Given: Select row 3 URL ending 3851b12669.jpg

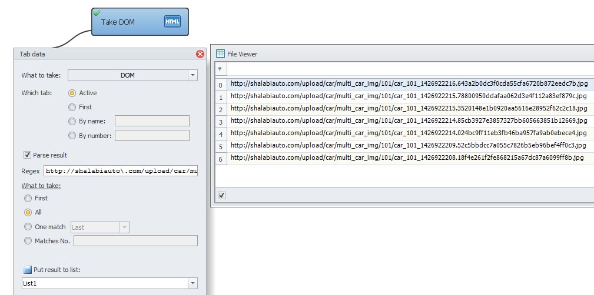Looking at the screenshot, I should coord(410,121).
